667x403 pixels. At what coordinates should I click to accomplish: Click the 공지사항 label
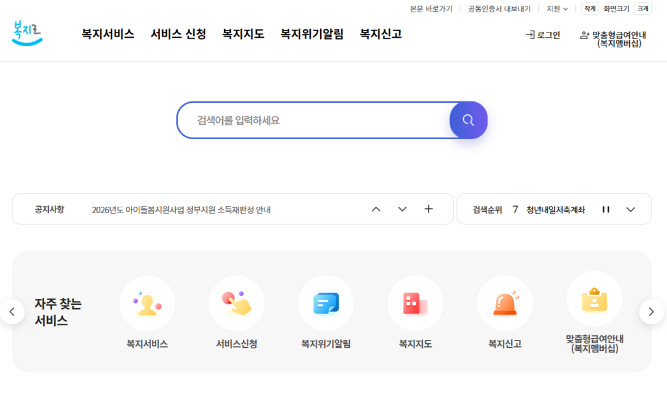tap(50, 209)
